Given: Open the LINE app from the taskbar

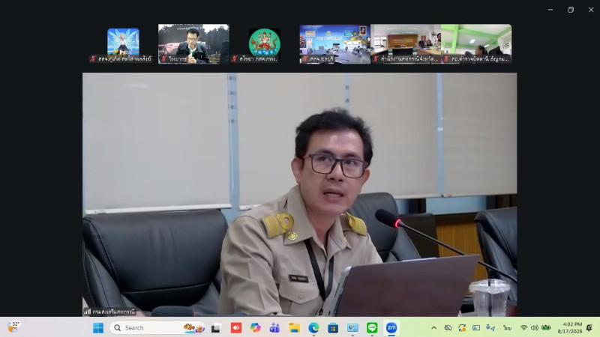Looking at the screenshot, I should point(372,328).
